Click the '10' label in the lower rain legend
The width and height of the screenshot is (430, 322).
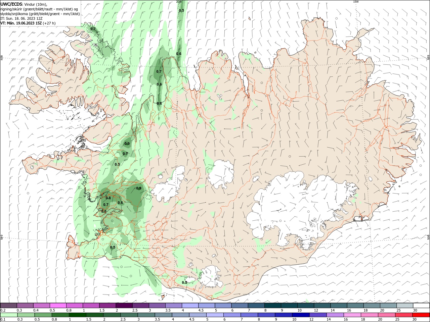(x=294, y=320)
